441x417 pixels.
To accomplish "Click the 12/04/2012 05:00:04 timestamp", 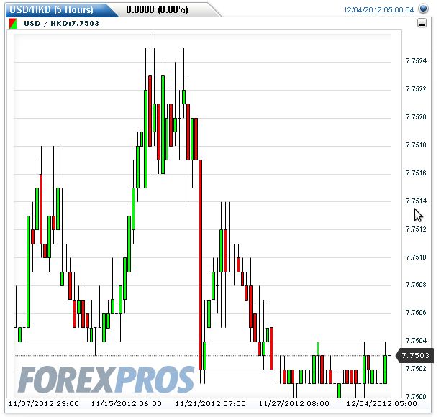I will click(378, 10).
